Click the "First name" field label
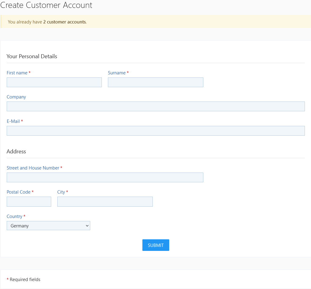Screen dimensions: 311x289 (x=17, y=73)
